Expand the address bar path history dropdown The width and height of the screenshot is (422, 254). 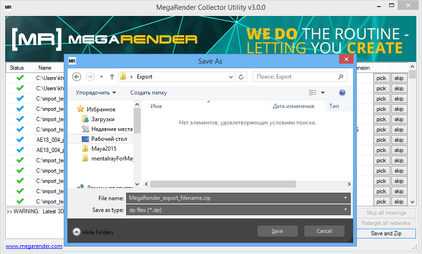231,77
